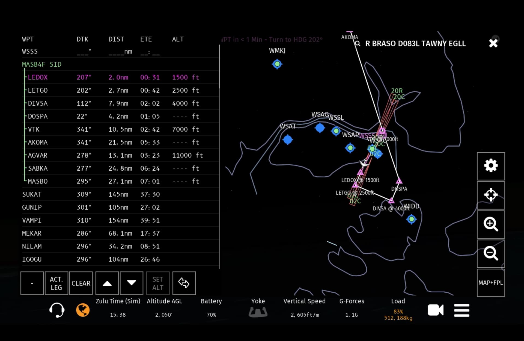Screen dimensions: 524x341
Task: Center map on aircraft crosshair icon
Action: pos(491,195)
